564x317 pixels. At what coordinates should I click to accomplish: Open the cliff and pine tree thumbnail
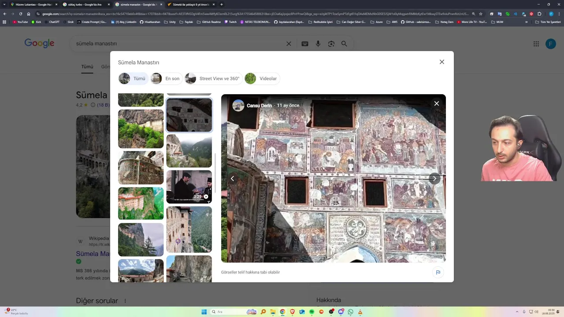[141, 240]
